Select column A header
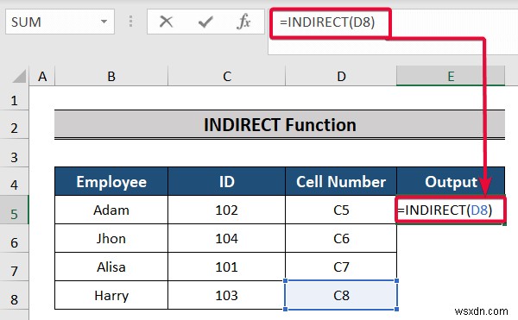The image size is (518, 320). pos(42,76)
